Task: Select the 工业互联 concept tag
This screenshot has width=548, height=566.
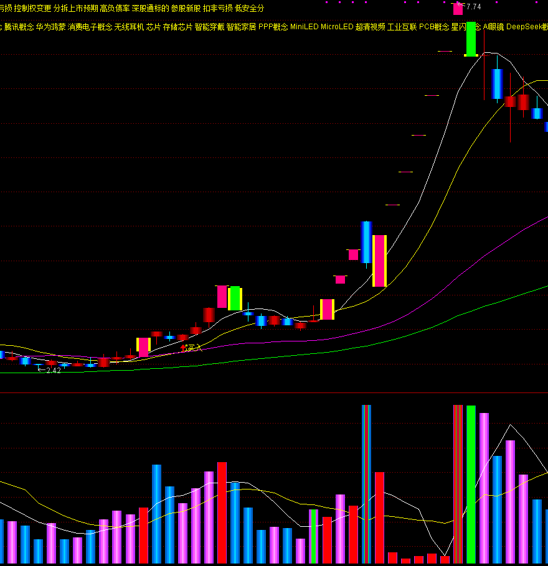Action: click(x=402, y=27)
